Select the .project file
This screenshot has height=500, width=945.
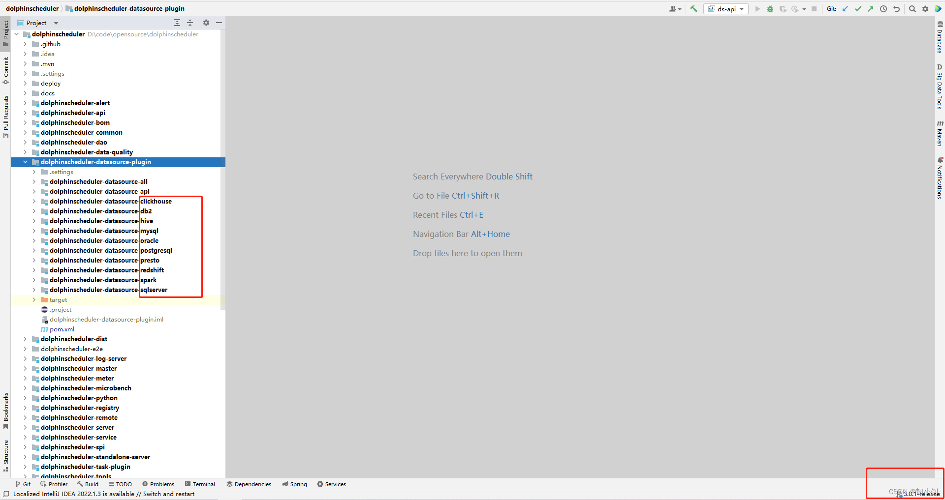(x=61, y=310)
